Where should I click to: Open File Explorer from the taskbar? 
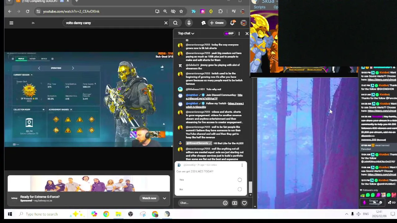click(118, 214)
